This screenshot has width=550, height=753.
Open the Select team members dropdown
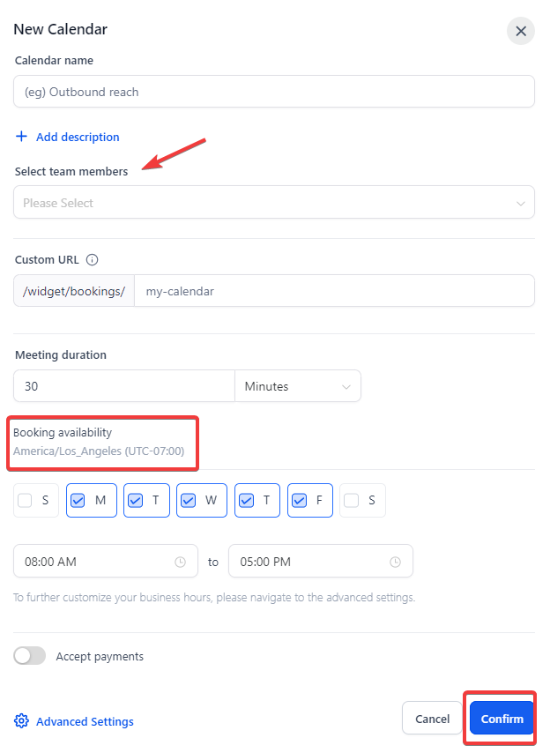point(274,203)
